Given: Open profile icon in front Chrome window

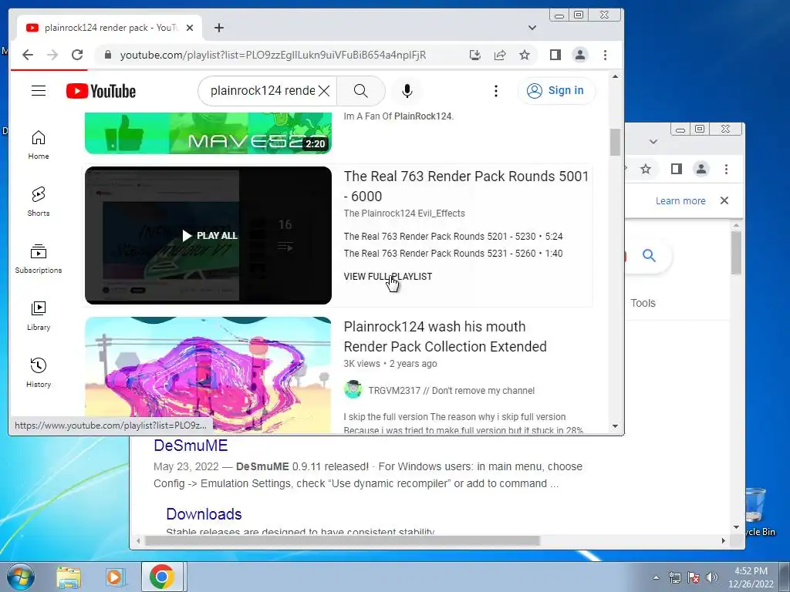Looking at the screenshot, I should coord(580,55).
